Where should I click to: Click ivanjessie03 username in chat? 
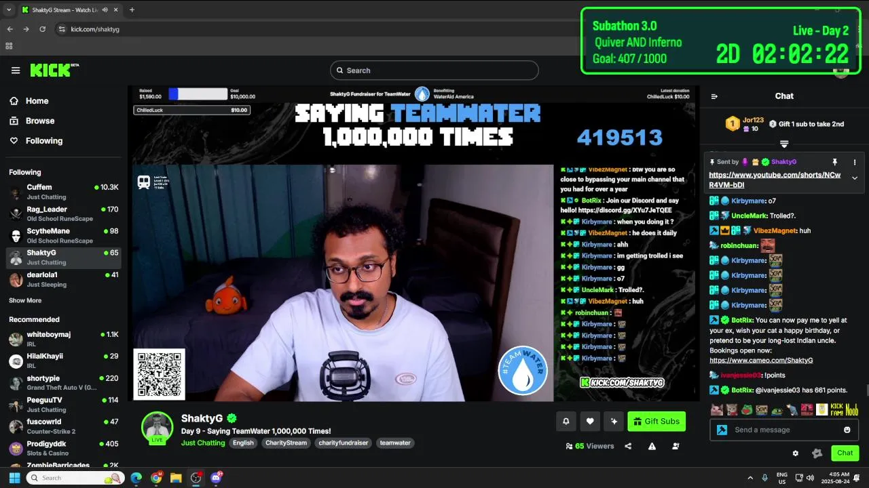pos(741,375)
